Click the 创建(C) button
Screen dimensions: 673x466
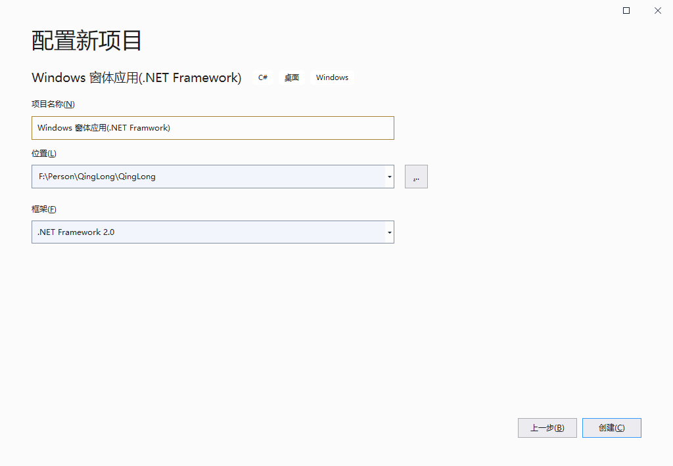(611, 427)
